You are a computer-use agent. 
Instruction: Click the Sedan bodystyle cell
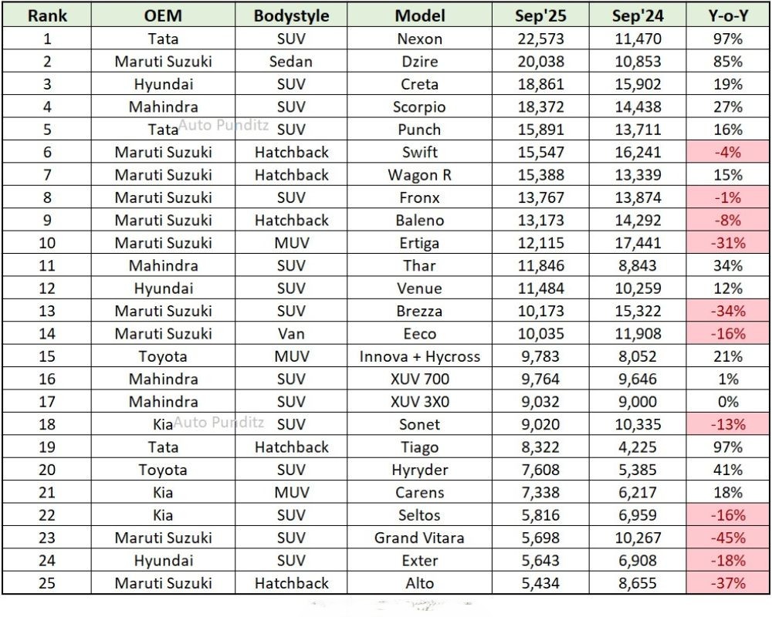(x=291, y=62)
